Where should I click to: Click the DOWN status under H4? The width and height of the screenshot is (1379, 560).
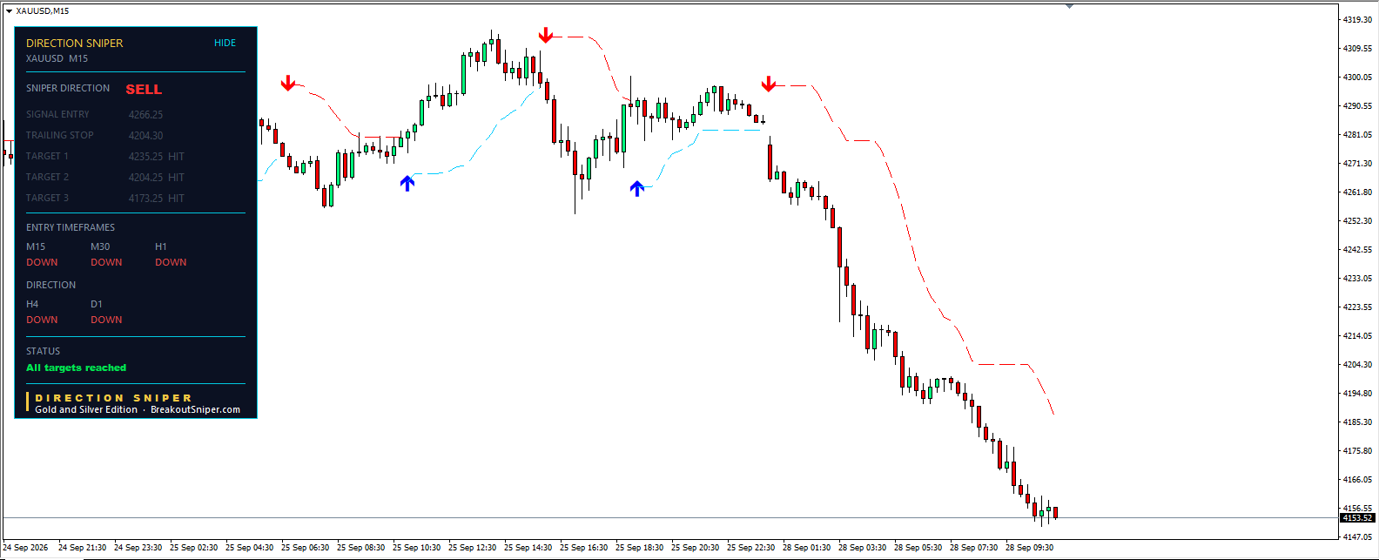[42, 320]
